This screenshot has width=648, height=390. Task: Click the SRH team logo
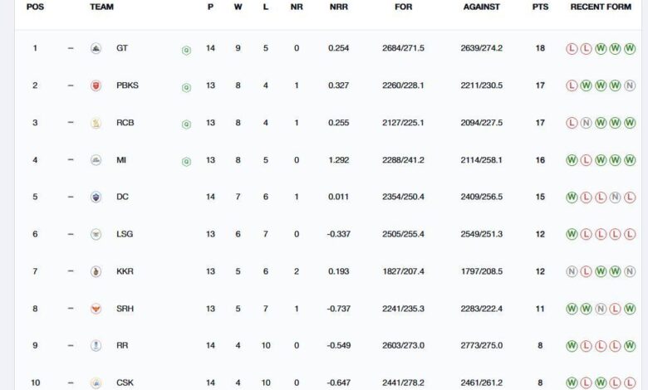[x=96, y=309]
